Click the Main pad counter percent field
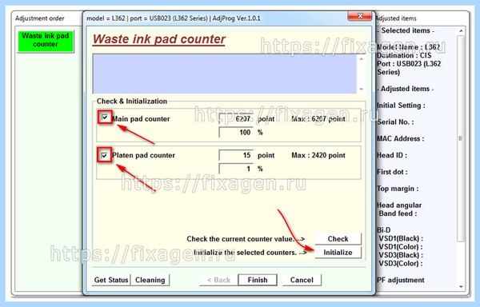 point(236,133)
